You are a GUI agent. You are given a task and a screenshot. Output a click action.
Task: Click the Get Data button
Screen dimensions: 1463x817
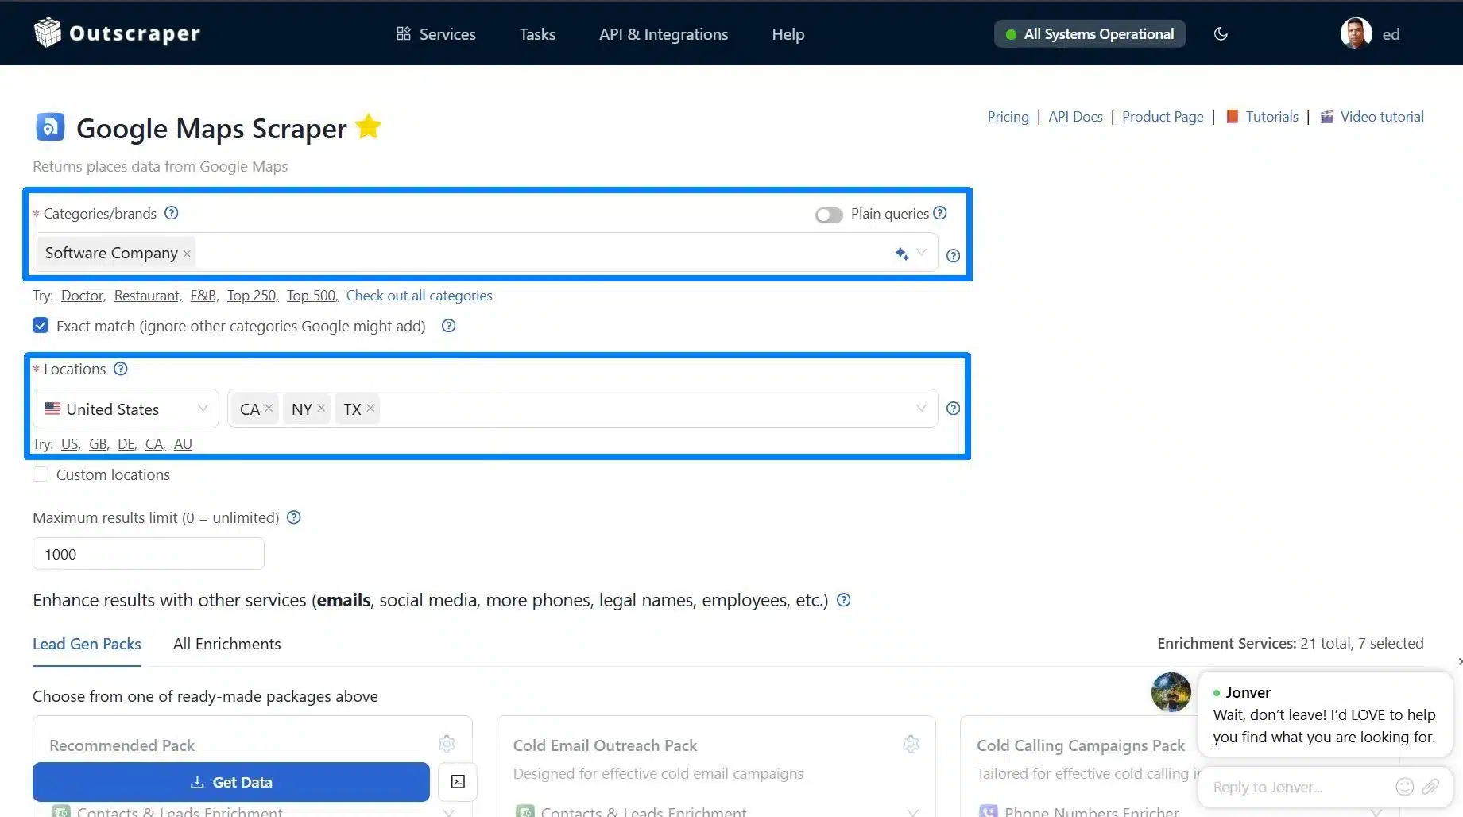pos(230,782)
